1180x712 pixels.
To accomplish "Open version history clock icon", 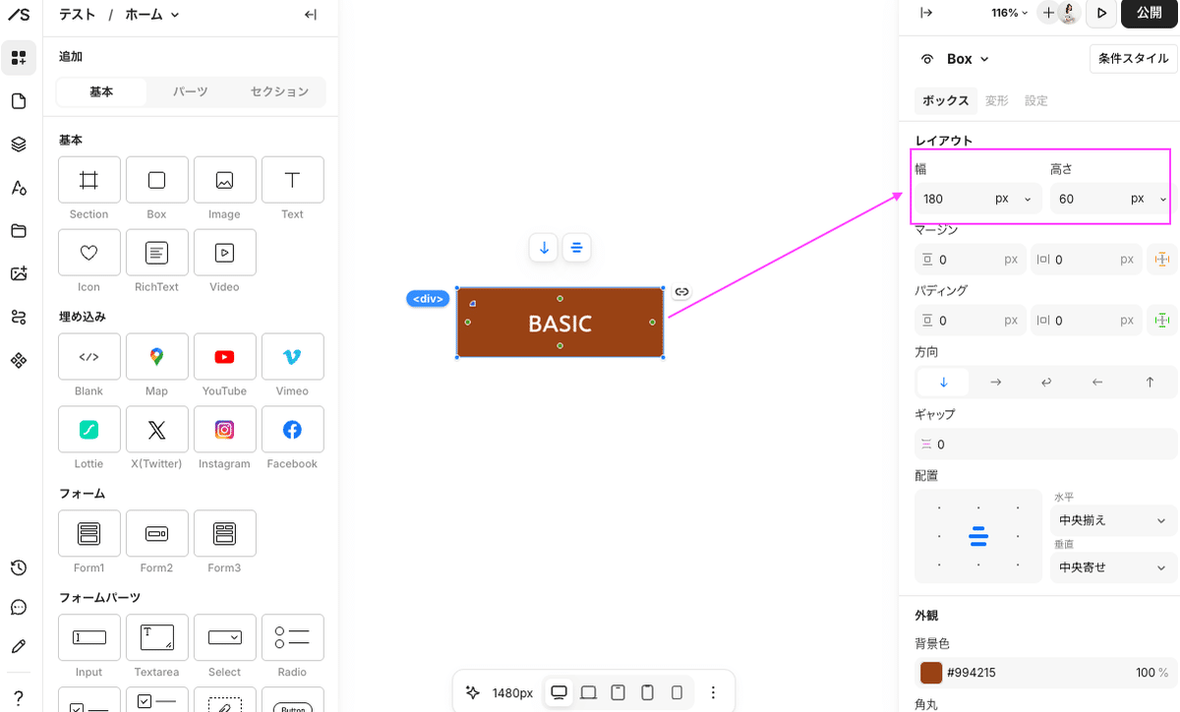I will [x=19, y=567].
